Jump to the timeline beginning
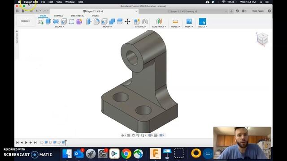 click(x=17, y=143)
